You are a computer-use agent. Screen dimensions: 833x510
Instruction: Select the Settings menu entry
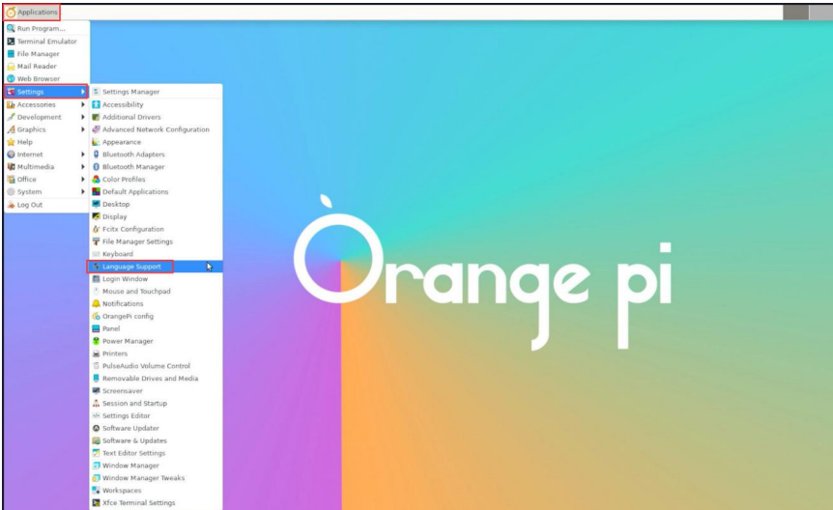click(46, 92)
